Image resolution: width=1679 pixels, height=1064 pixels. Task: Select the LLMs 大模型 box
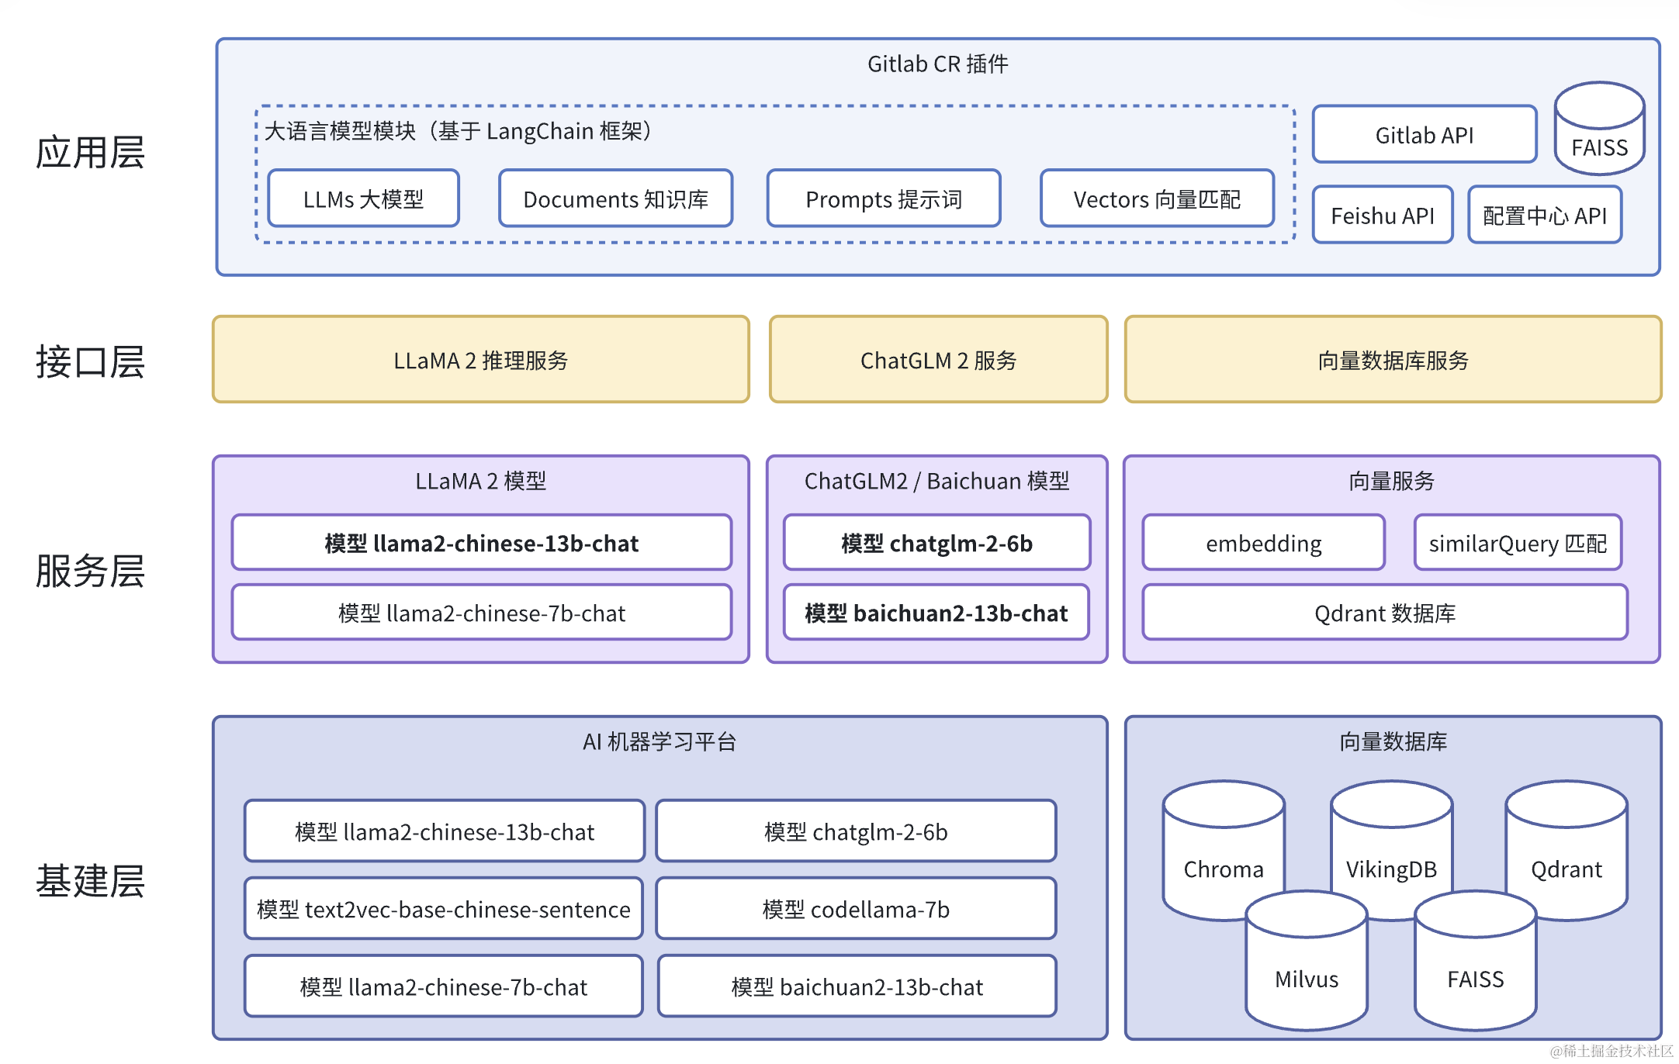point(363,199)
